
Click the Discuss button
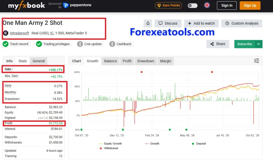[x=168, y=24]
